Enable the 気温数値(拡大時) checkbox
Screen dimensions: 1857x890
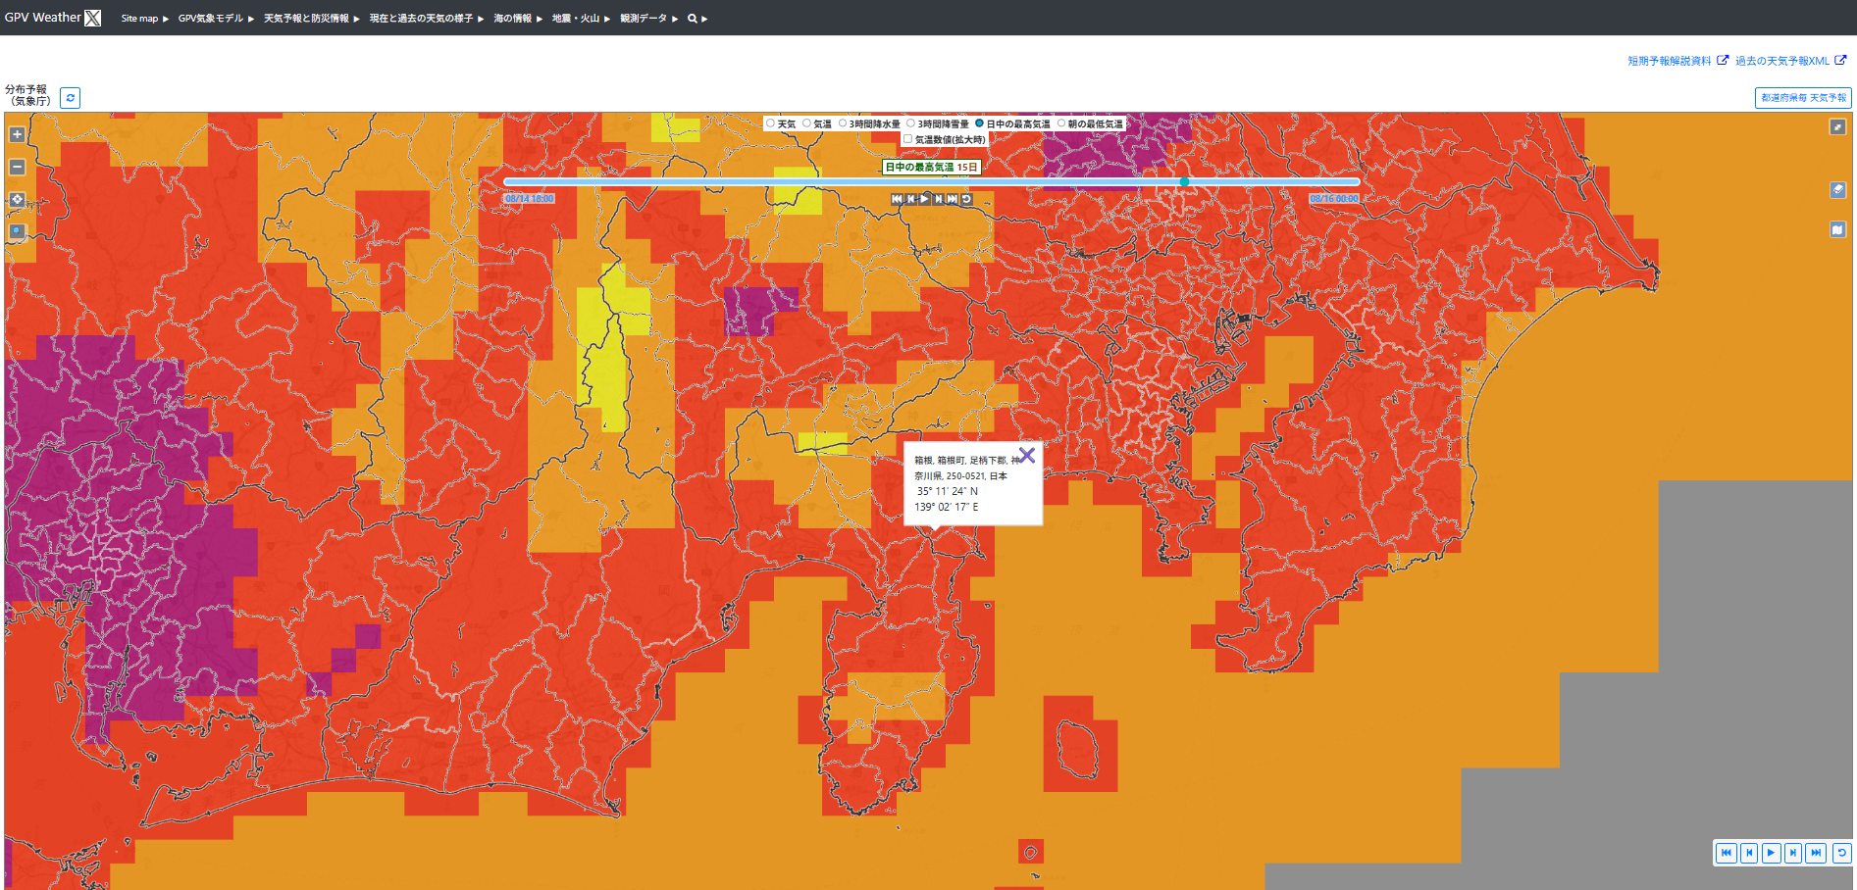[908, 139]
